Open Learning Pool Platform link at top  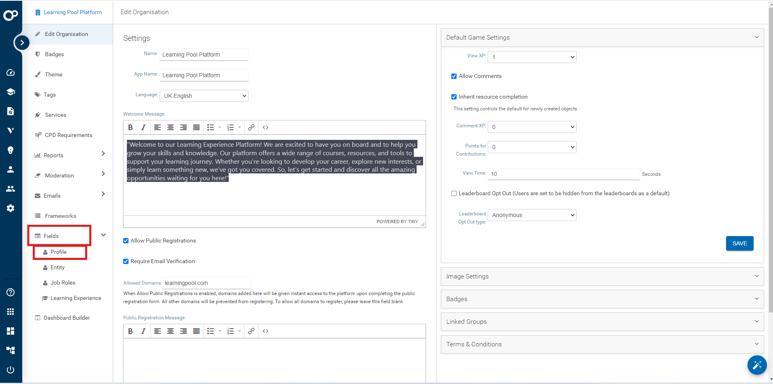[72, 12]
